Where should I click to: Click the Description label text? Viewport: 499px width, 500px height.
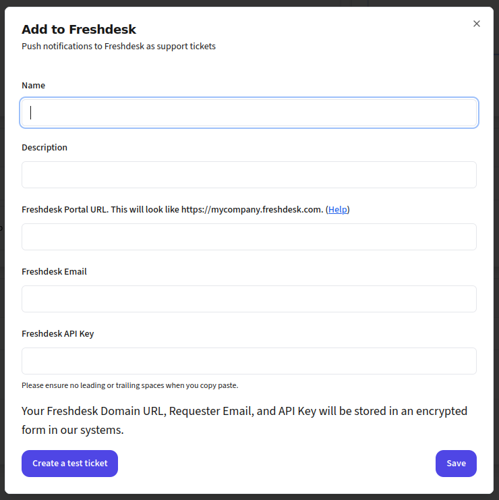pyautogui.click(x=45, y=148)
